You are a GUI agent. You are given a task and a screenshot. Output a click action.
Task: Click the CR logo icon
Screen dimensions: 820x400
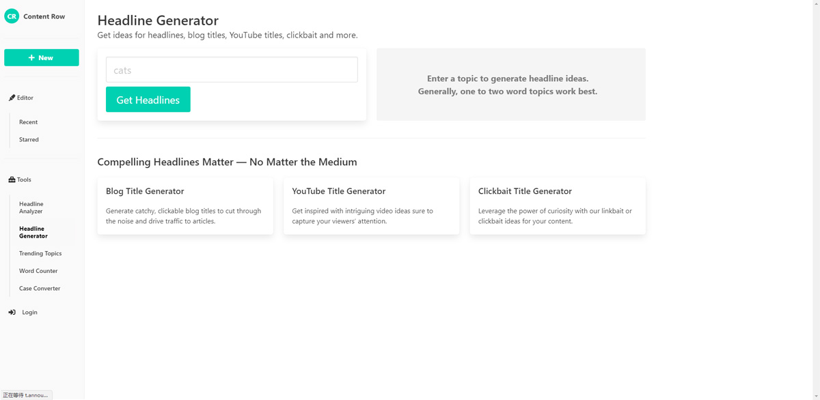point(12,16)
